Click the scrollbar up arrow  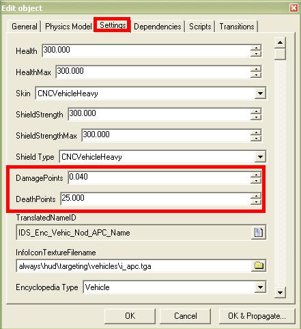pos(280,42)
